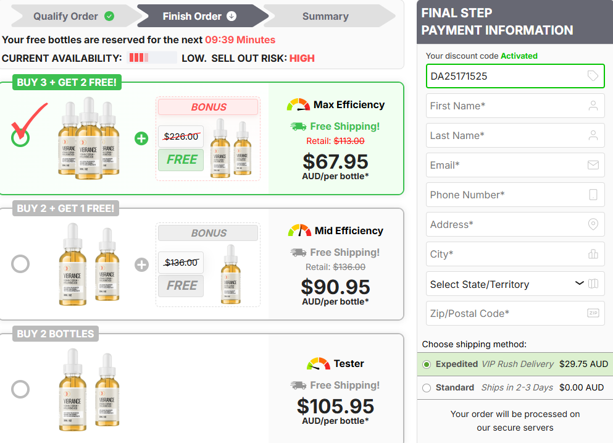Click the Retail: $113.00 text
This screenshot has height=443, width=613.
[x=335, y=141]
